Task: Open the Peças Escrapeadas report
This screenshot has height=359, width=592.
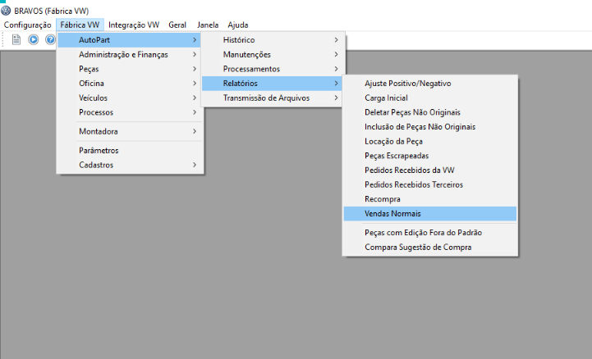Action: 430,156
